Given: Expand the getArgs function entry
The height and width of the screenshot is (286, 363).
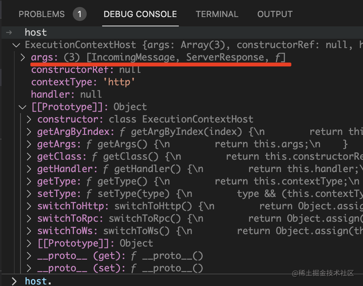Looking at the screenshot, I should coord(29,144).
